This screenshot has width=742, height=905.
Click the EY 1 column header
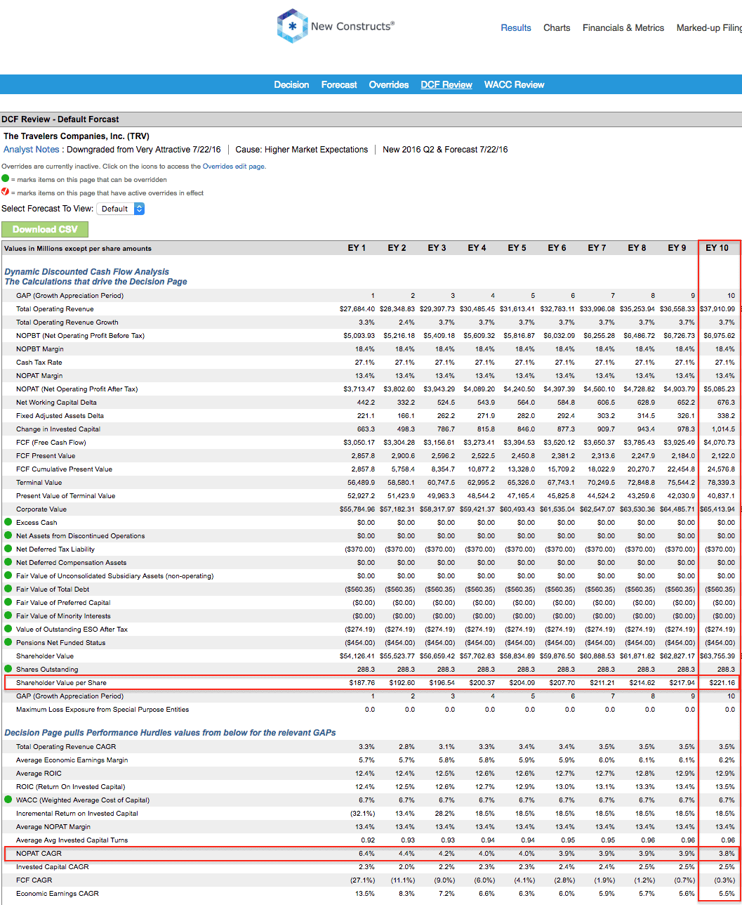(x=357, y=248)
